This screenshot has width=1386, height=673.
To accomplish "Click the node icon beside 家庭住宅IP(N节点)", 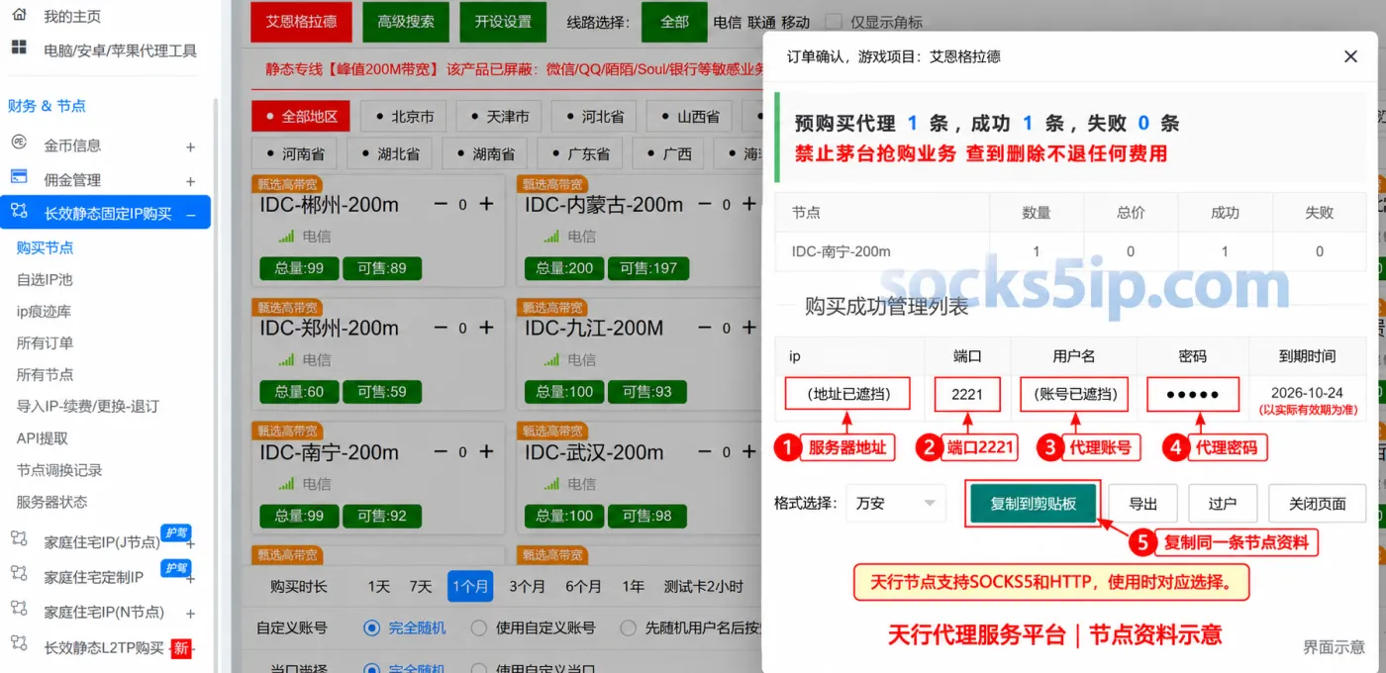I will click(x=19, y=610).
